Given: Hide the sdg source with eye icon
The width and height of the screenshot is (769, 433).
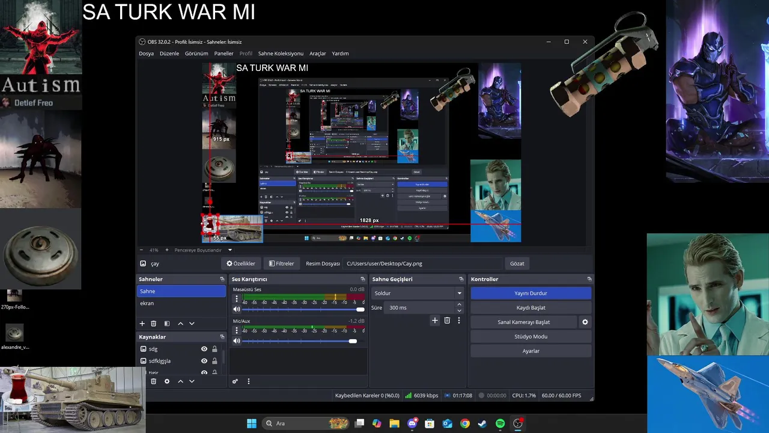Looking at the screenshot, I should (x=204, y=349).
